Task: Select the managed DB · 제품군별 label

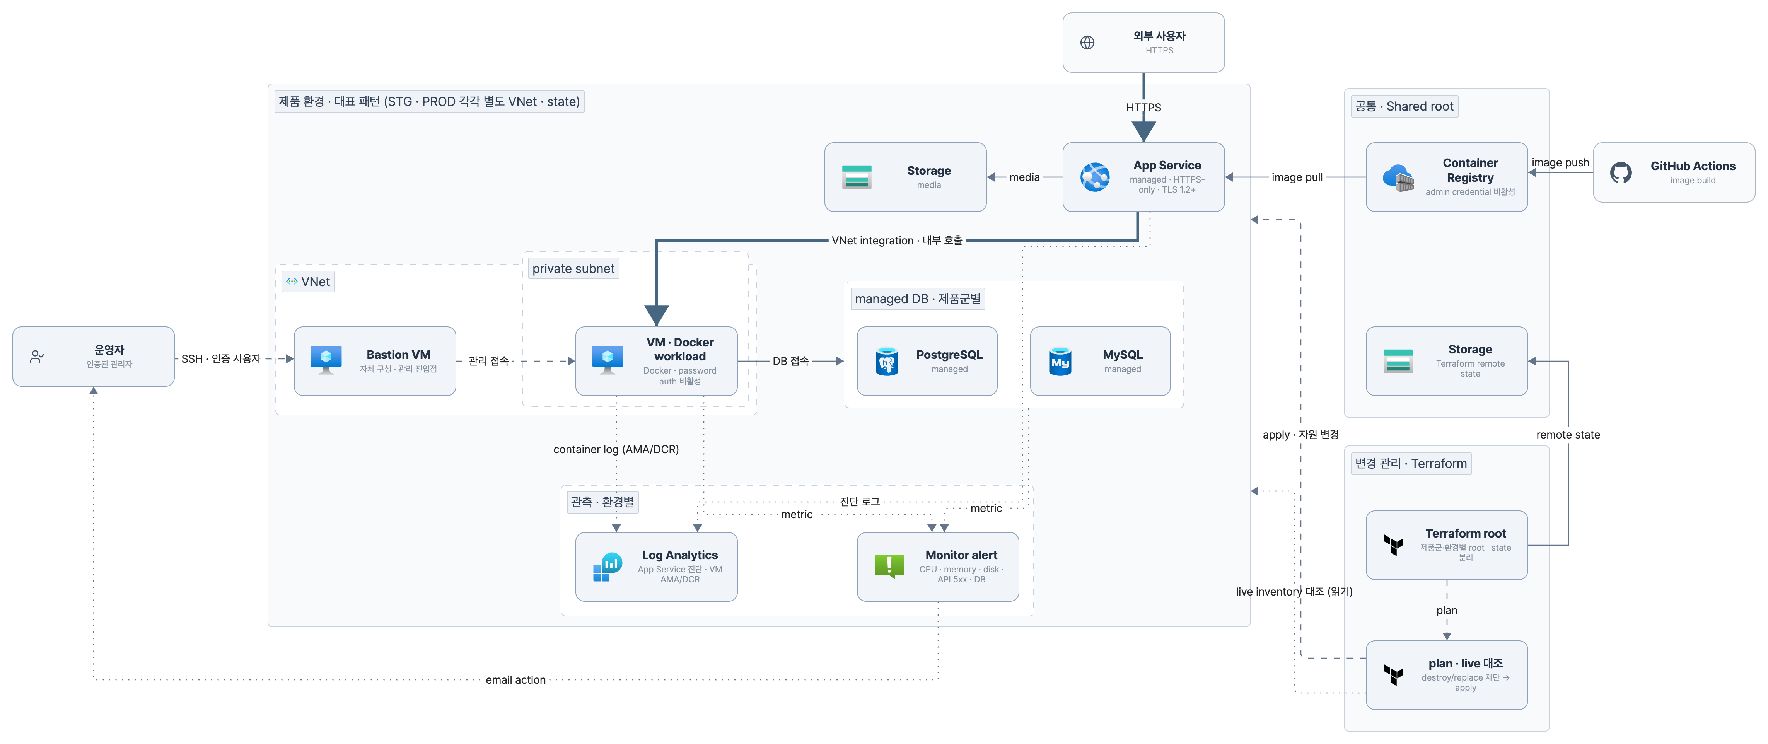Action: 918,299
